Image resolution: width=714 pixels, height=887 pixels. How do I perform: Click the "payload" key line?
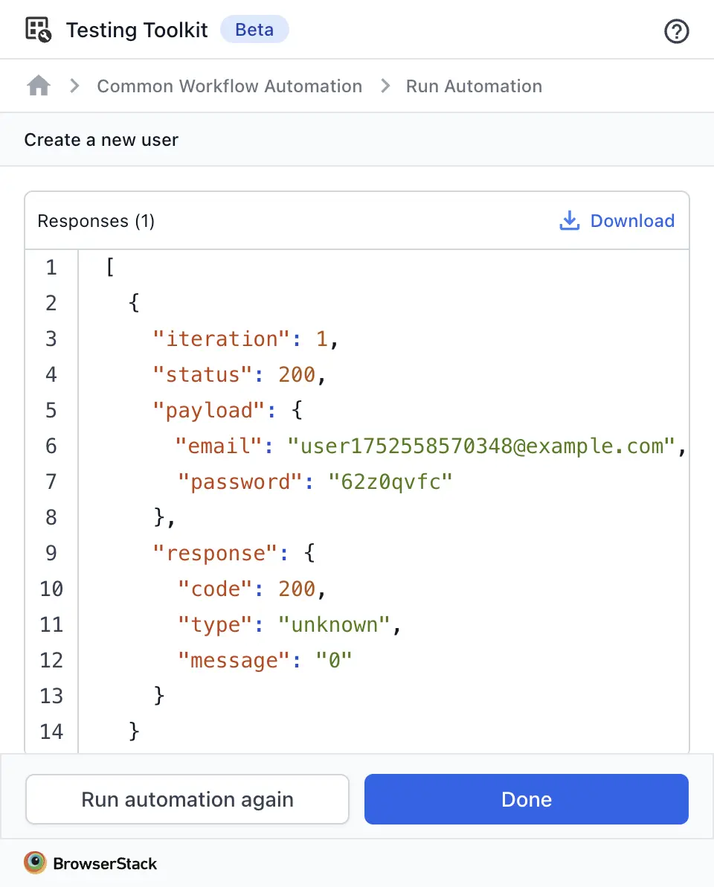(228, 410)
